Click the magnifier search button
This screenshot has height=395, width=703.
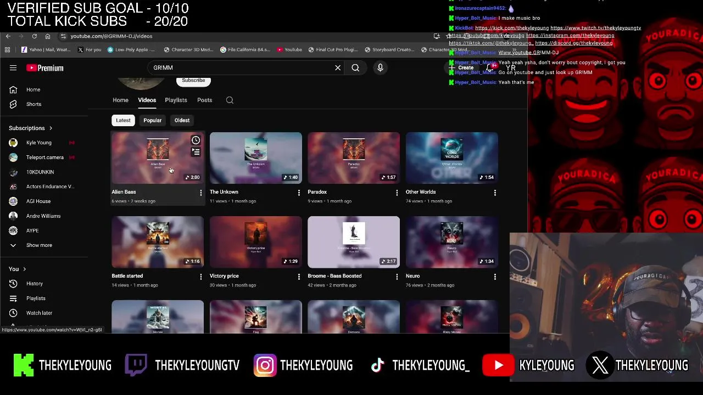(x=355, y=67)
